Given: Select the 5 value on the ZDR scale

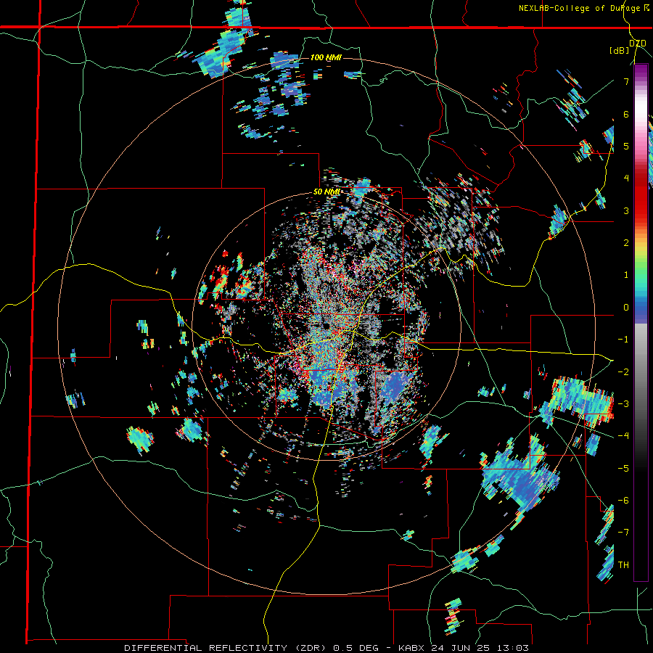Looking at the screenshot, I should 626,146.
